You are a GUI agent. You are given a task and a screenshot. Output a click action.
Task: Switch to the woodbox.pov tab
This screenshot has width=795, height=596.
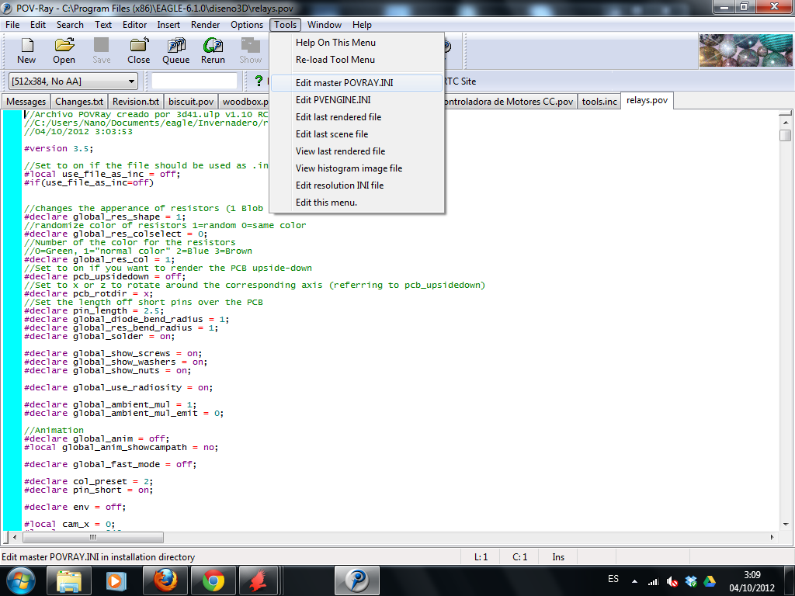click(245, 102)
